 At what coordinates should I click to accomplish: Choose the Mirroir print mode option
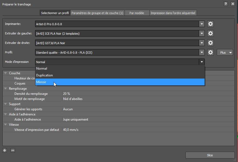(120, 82)
